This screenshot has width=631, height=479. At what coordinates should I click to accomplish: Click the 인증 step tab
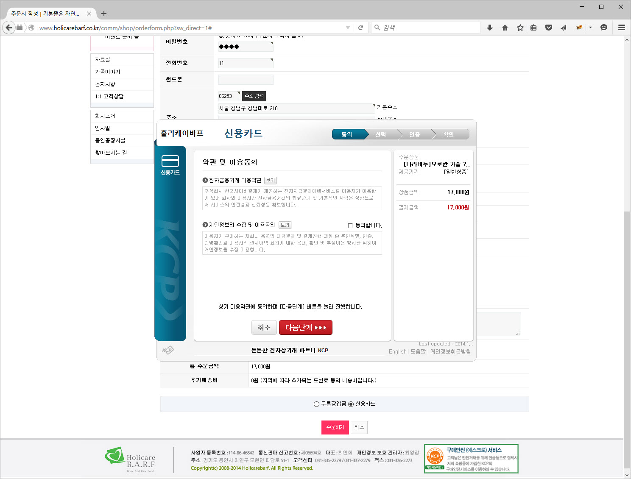pyautogui.click(x=415, y=134)
